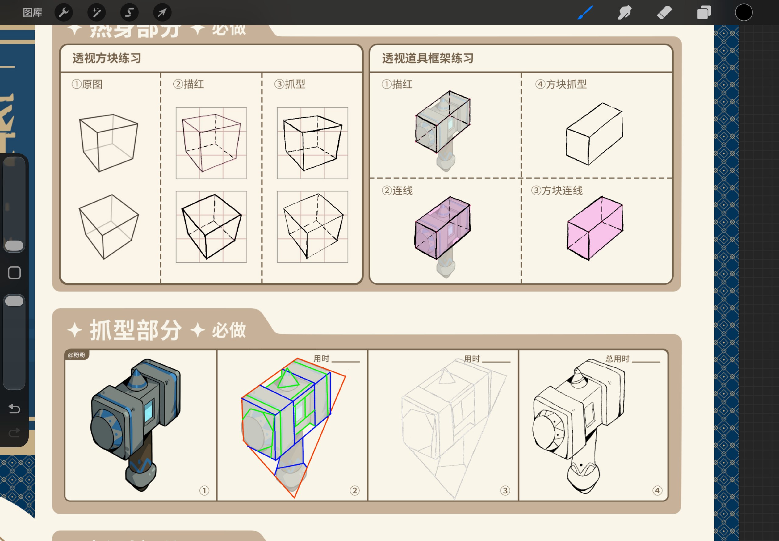Click the 总用时 label
Screen dimensions: 779x541
(617, 359)
